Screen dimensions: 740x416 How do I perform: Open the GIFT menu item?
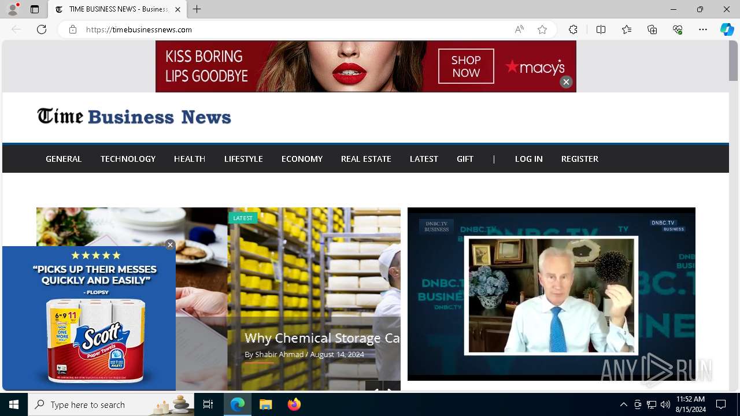(465, 159)
